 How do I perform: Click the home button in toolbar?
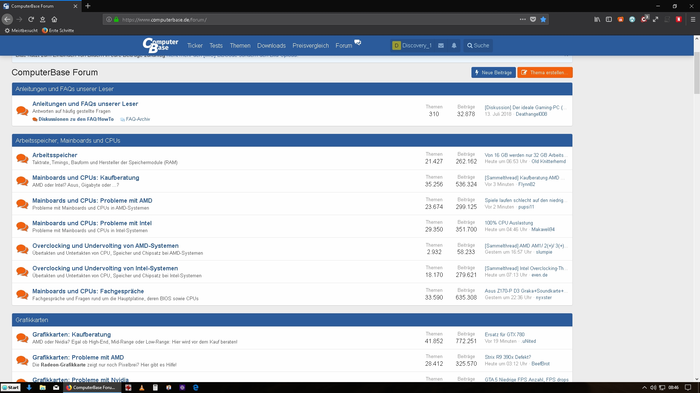coord(54,19)
